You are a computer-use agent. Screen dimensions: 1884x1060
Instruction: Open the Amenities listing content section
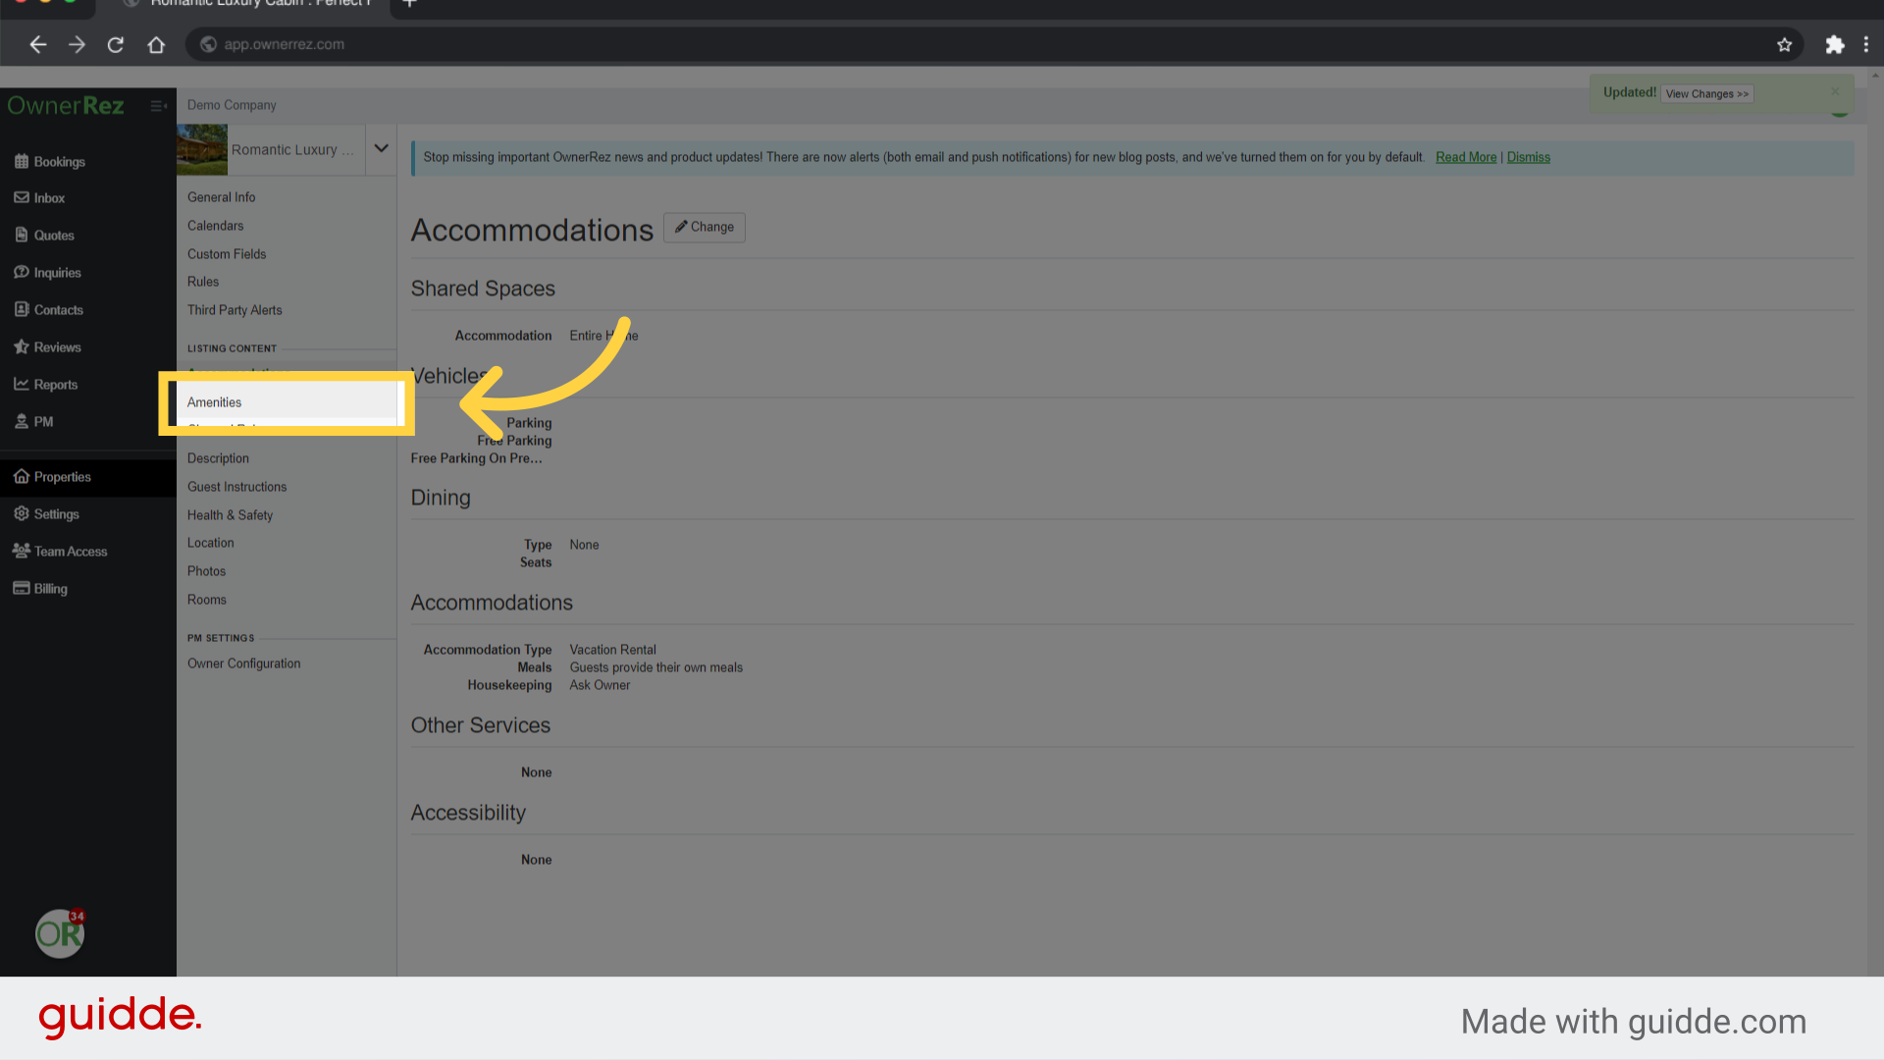point(214,402)
